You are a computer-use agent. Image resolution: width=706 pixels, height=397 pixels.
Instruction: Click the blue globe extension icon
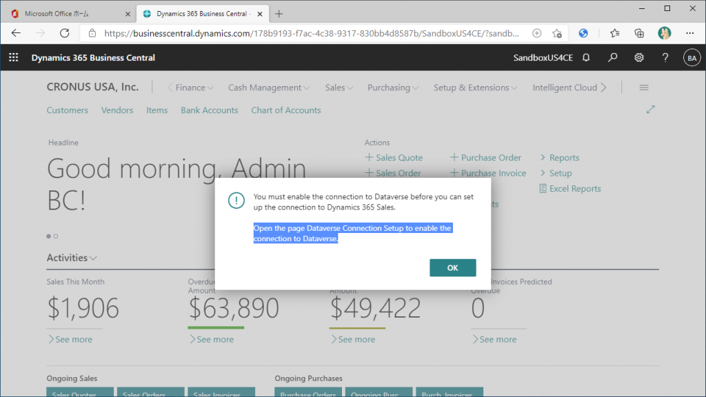point(583,33)
